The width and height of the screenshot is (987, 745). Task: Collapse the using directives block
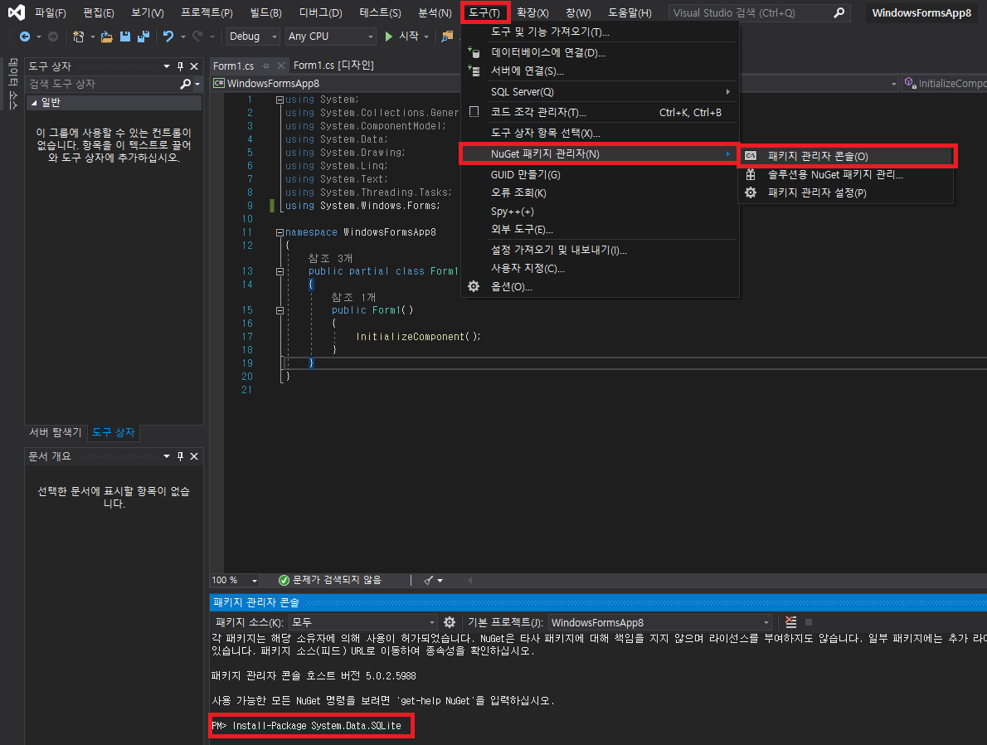coord(280,100)
